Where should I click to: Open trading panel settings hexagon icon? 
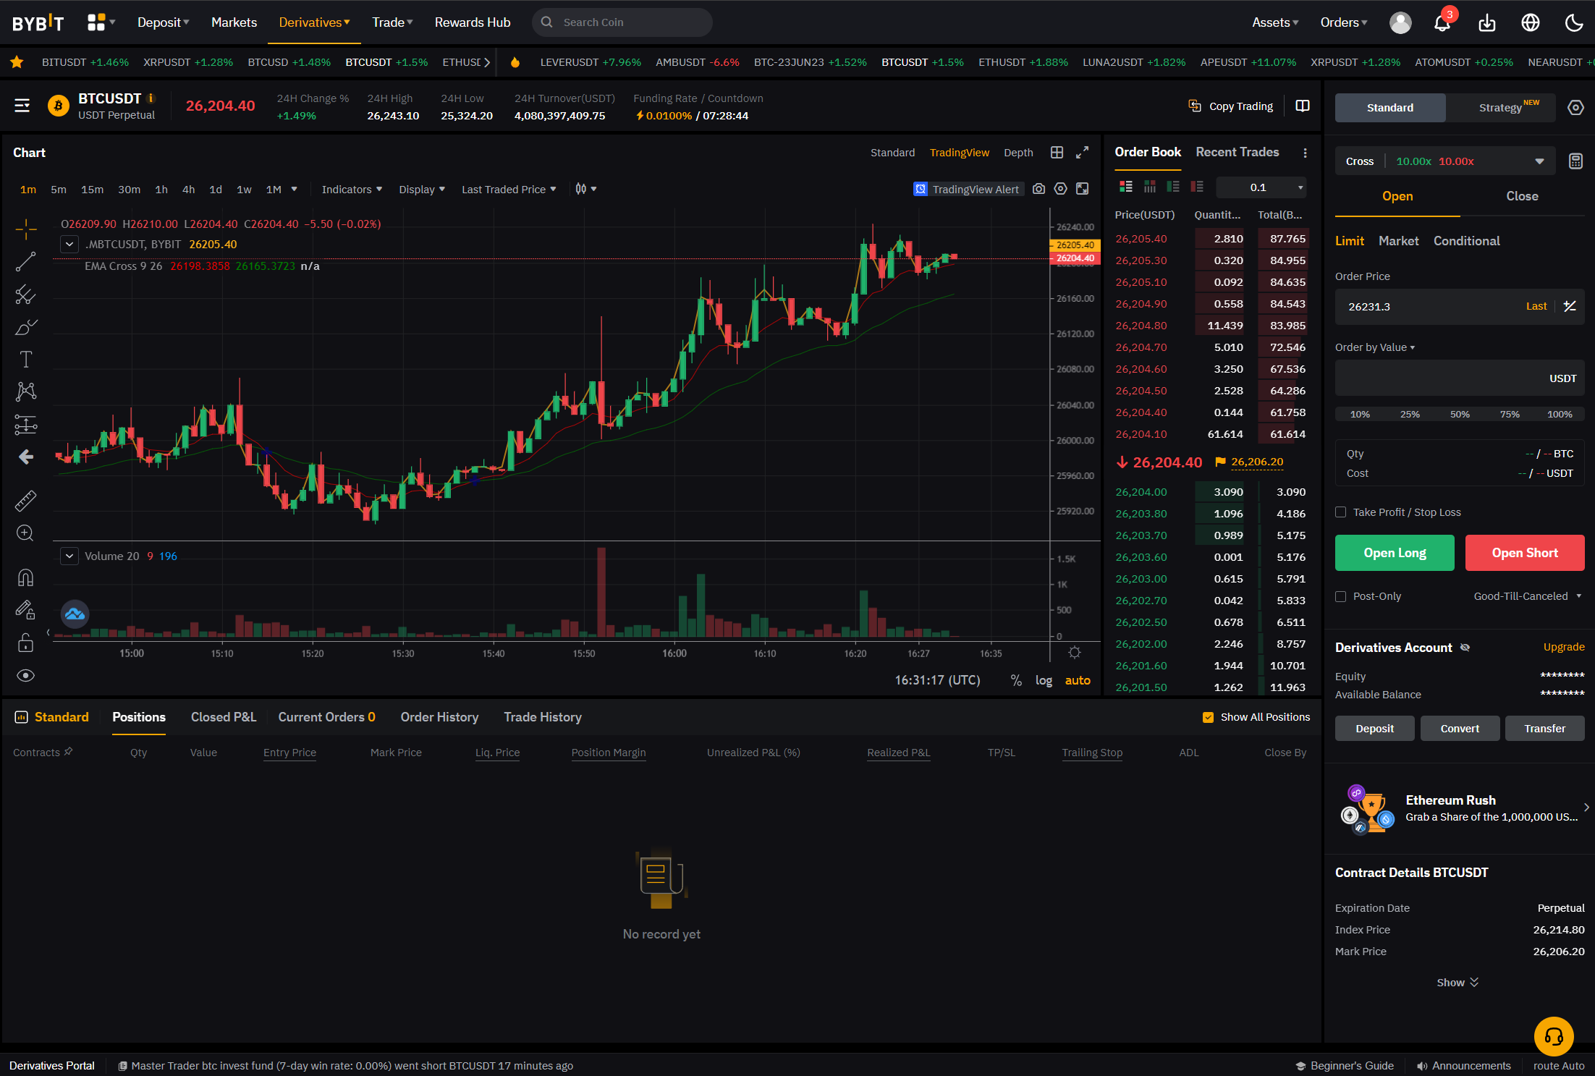coord(1575,108)
